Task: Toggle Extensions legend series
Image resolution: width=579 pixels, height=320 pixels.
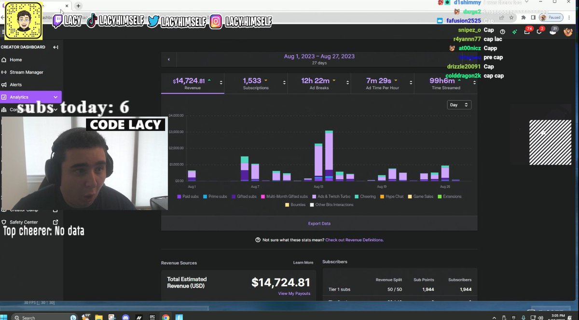Action: 449,196
